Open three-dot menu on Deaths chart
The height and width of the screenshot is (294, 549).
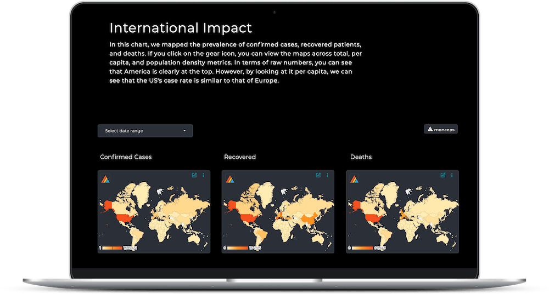point(452,175)
